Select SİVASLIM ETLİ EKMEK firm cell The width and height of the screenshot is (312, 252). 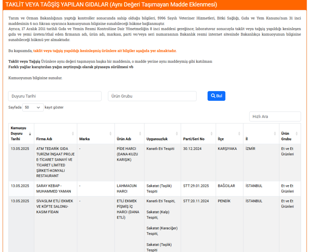pos(56,224)
